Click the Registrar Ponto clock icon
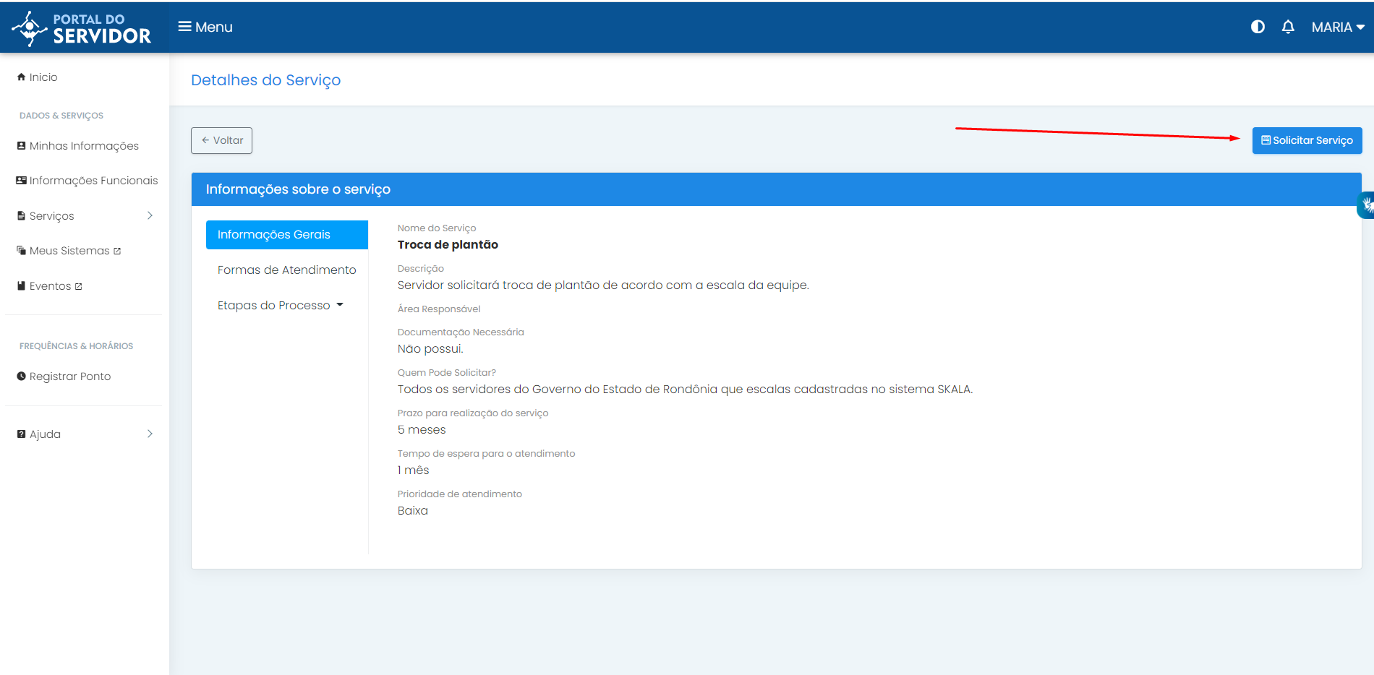The image size is (1374, 675). pyautogui.click(x=21, y=376)
